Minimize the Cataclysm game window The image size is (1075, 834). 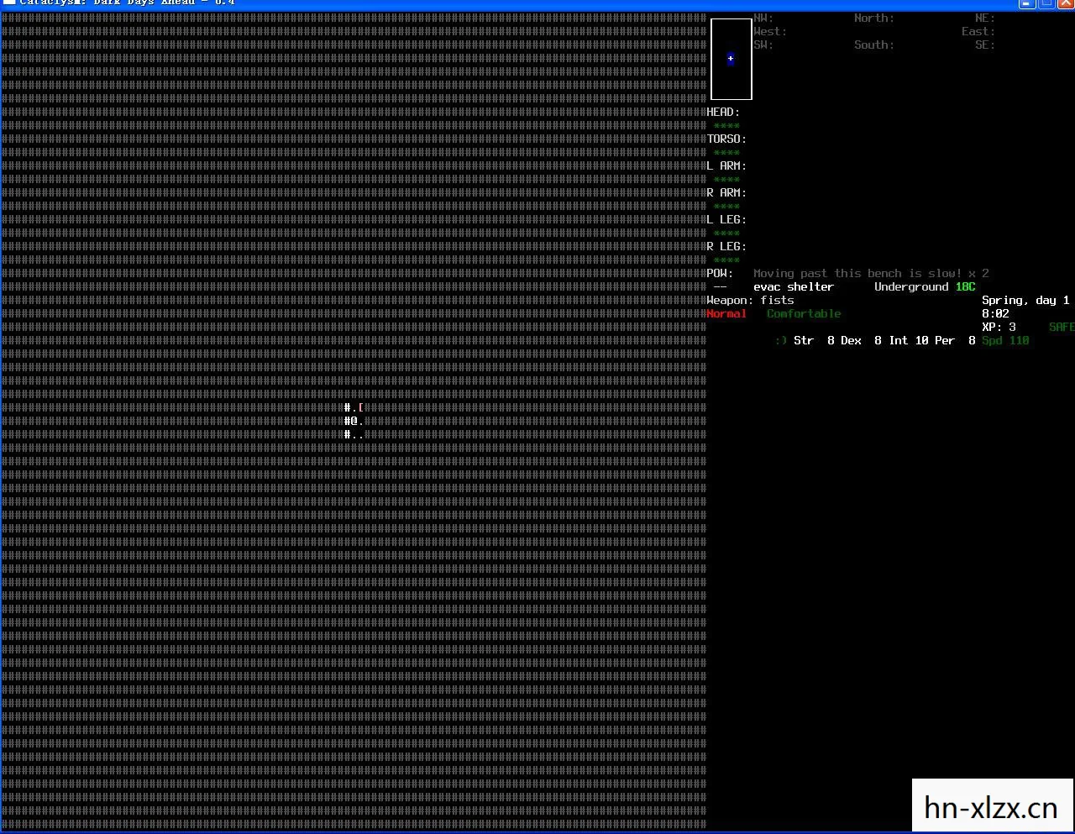[x=1027, y=3]
